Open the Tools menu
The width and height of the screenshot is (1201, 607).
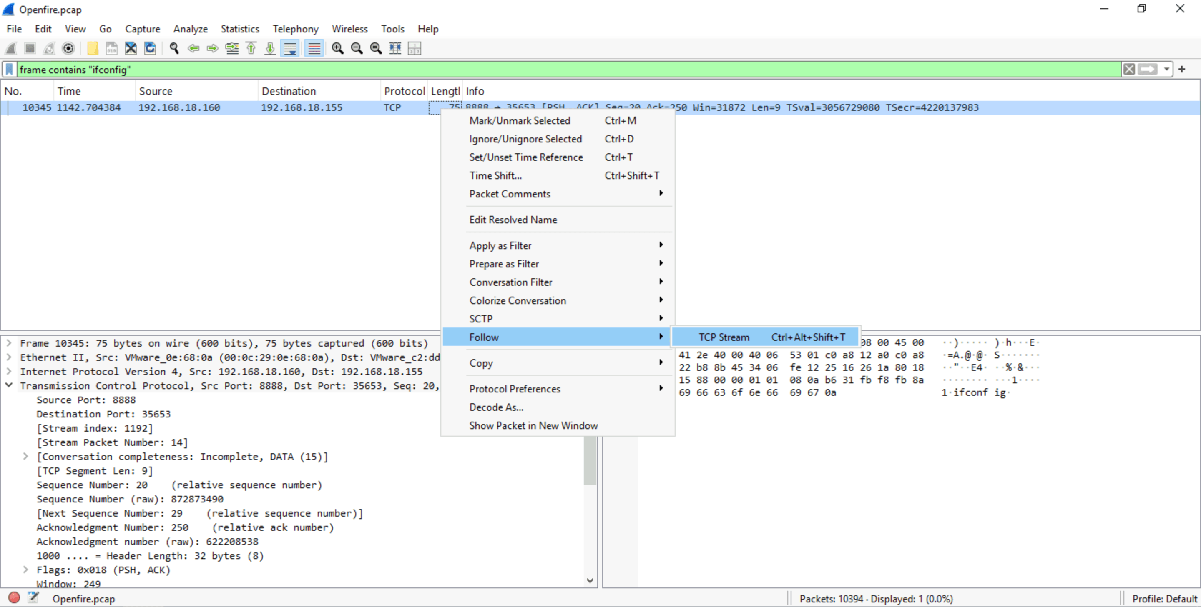(x=392, y=29)
